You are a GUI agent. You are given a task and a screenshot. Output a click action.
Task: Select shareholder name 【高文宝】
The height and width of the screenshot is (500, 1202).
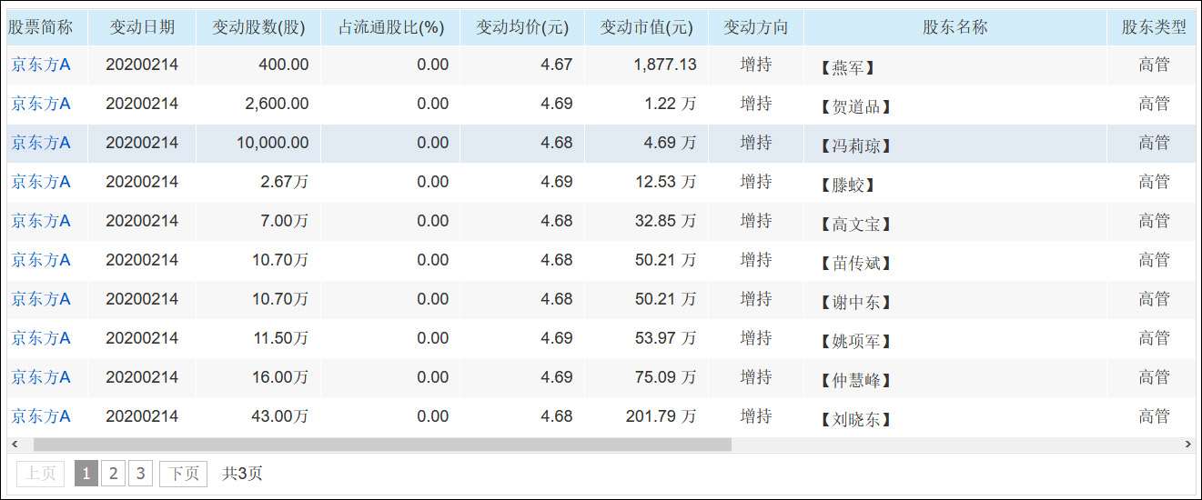(855, 224)
